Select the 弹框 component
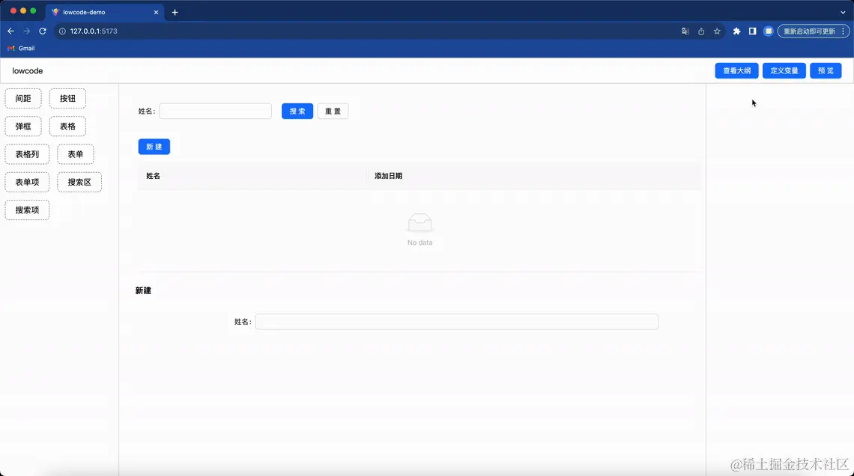 click(23, 126)
